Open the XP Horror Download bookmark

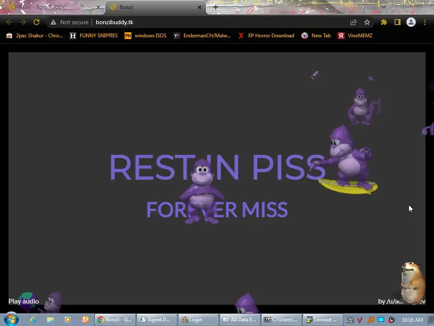pos(266,36)
